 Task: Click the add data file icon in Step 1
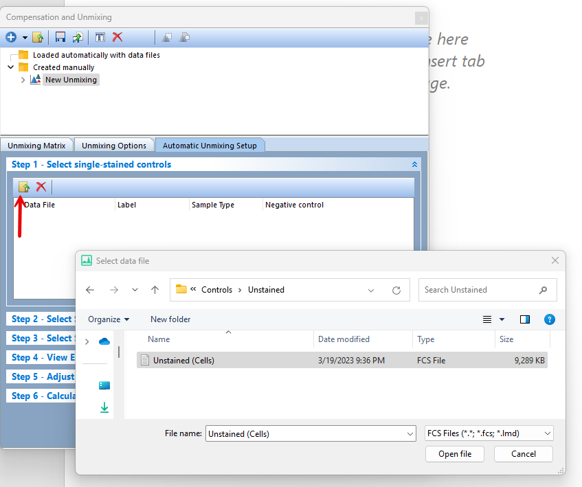click(24, 187)
